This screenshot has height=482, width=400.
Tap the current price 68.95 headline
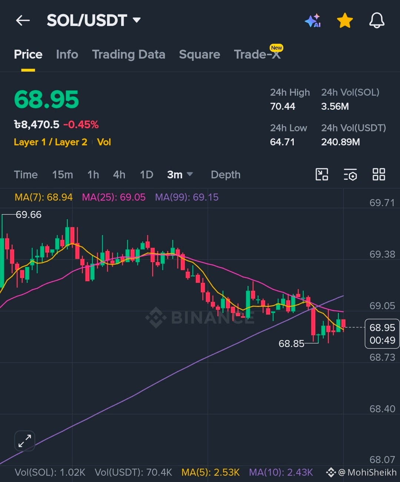tap(46, 99)
